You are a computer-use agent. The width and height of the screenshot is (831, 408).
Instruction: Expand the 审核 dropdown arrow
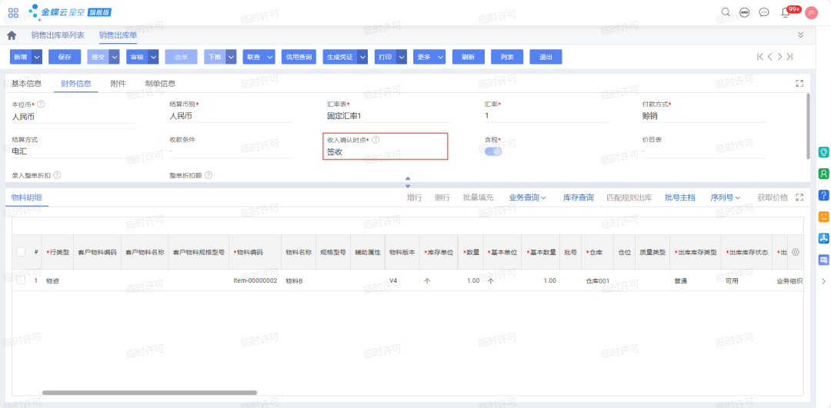point(153,57)
